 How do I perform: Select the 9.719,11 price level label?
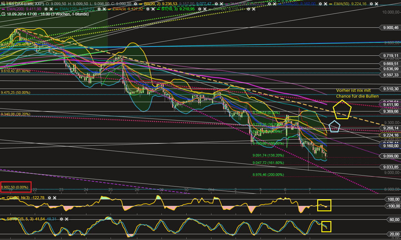point(391,55)
